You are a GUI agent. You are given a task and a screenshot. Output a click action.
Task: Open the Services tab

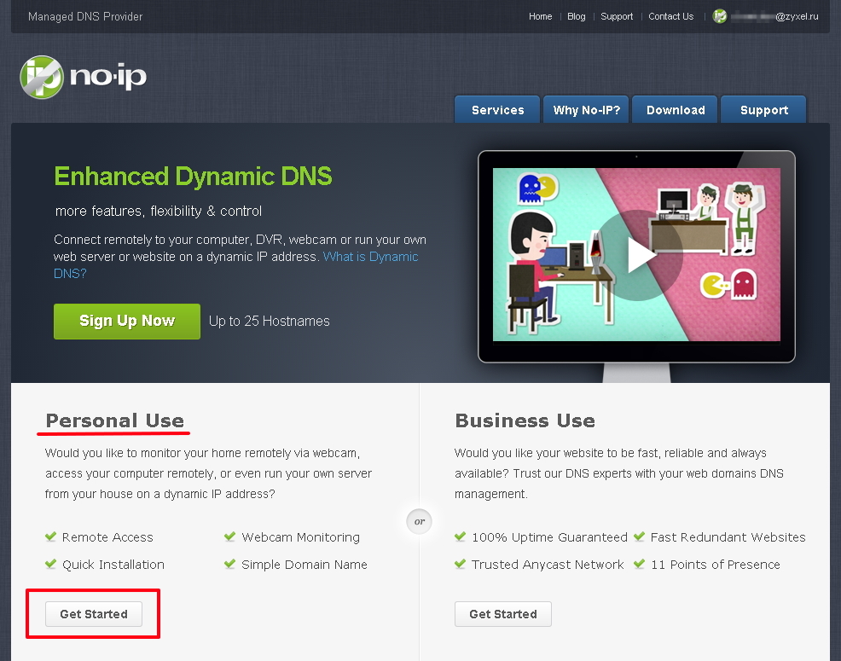point(497,110)
